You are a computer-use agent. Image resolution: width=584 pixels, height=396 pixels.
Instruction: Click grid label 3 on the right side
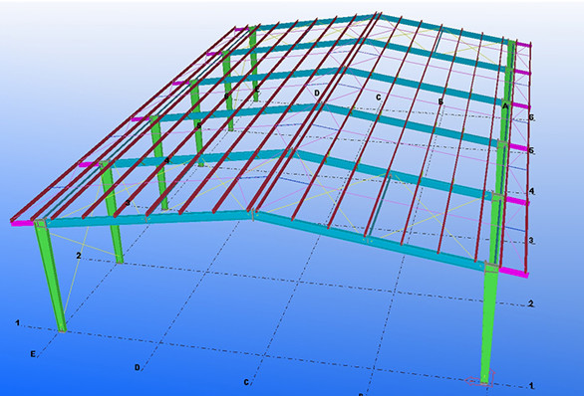coord(531,240)
